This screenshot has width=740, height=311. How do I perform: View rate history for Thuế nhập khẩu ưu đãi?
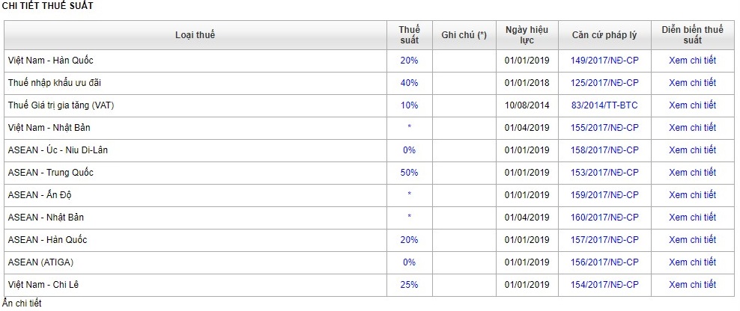(x=692, y=83)
